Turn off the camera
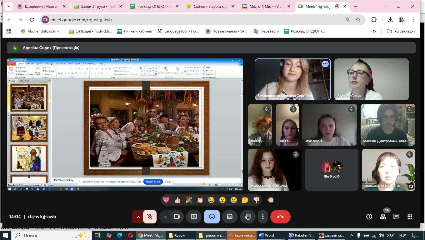425x240 pixels. click(x=177, y=217)
